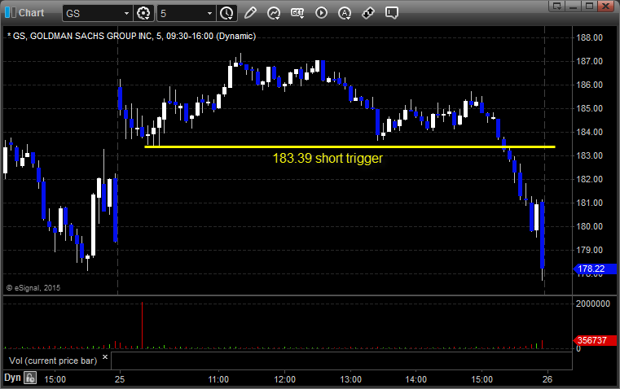The image size is (620, 389).
Task: Open the GET tools menu
Action: click(297, 13)
